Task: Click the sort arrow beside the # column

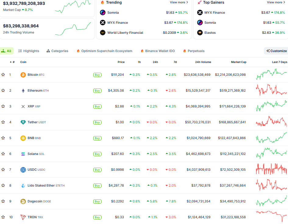Action: coord(10,62)
